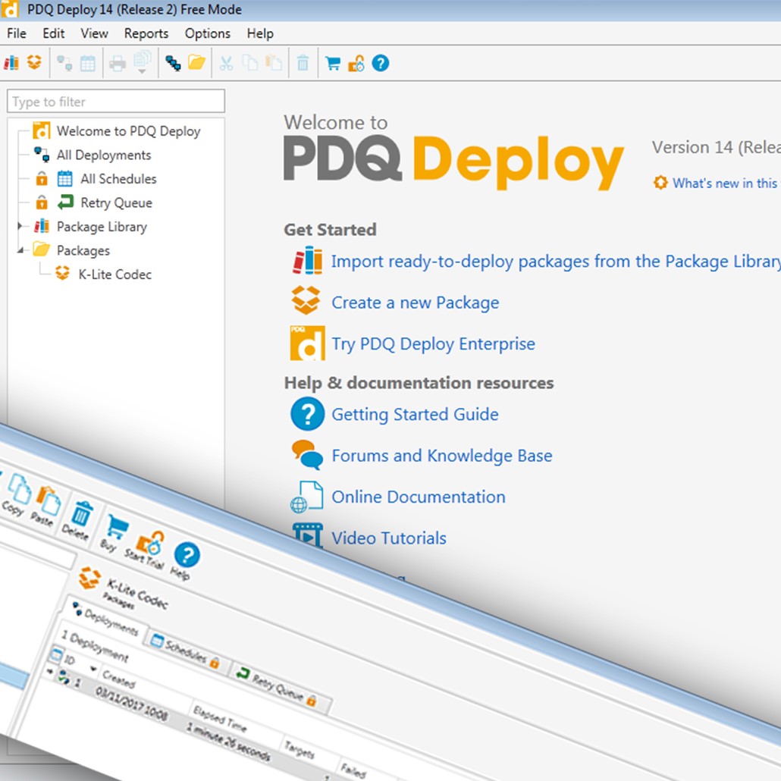Screen dimensions: 781x781
Task: Select "Retry Queue" in the tree
Action: tap(117, 202)
